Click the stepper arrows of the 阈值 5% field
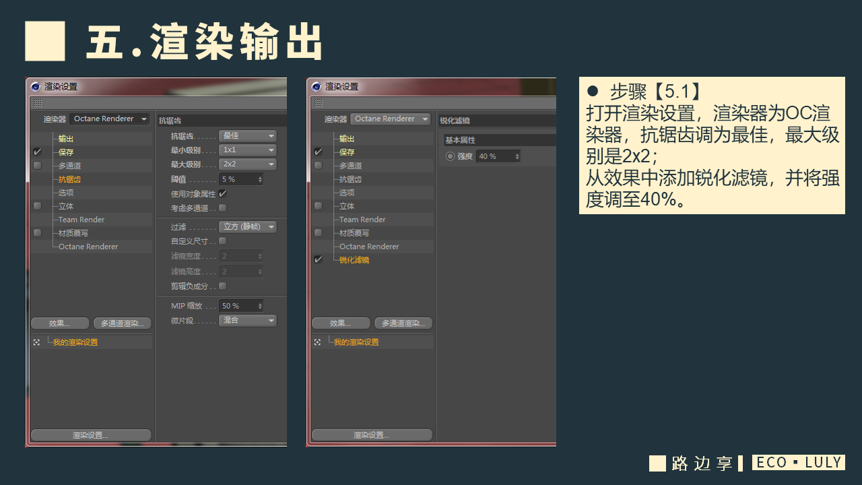The image size is (862, 485). pyautogui.click(x=260, y=179)
